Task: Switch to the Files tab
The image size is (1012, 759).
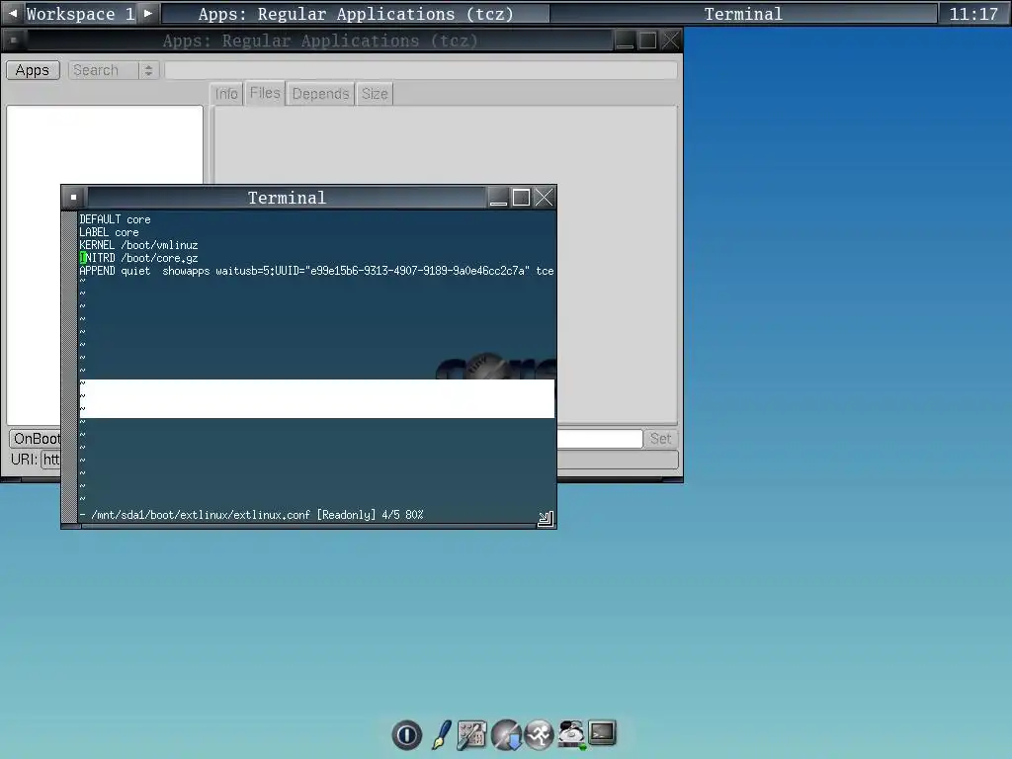Action: (x=265, y=93)
